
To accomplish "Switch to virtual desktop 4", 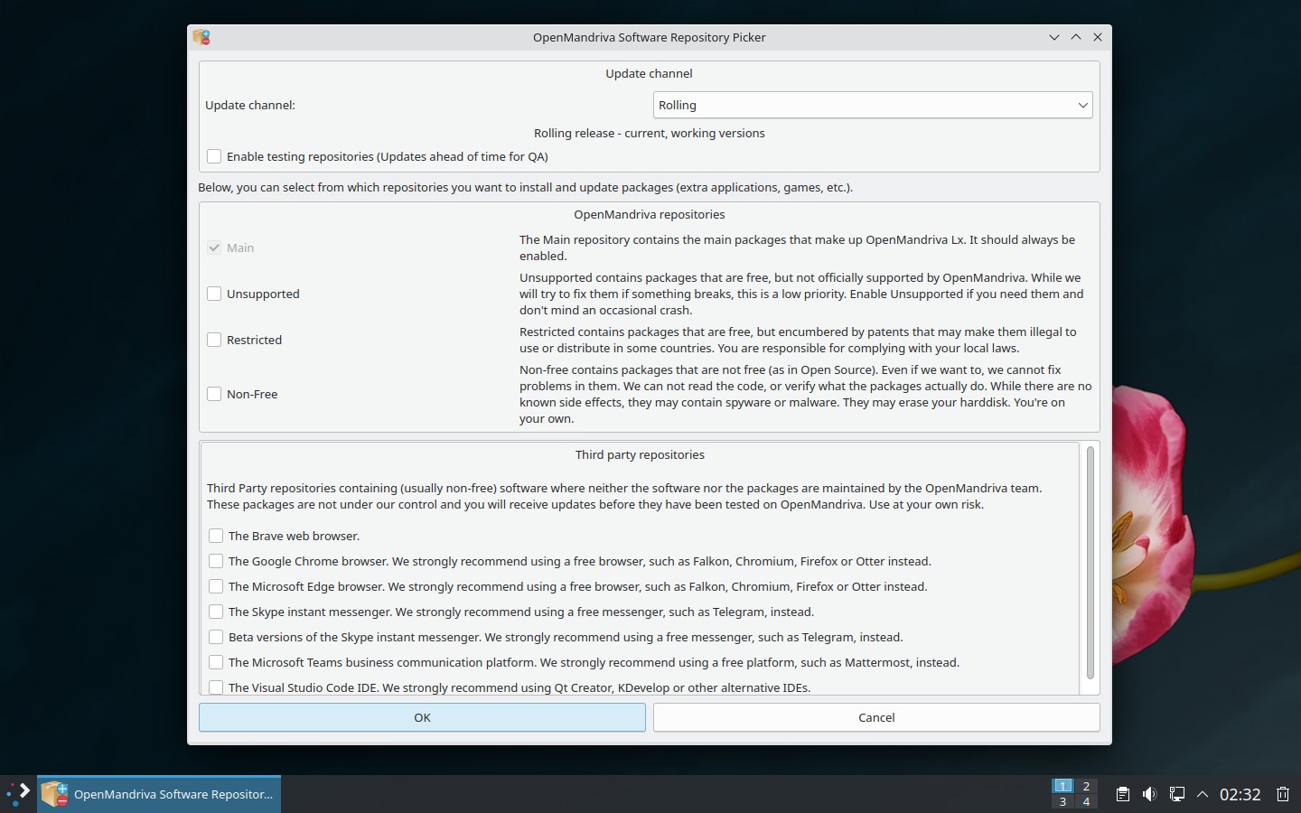I will (1086, 801).
